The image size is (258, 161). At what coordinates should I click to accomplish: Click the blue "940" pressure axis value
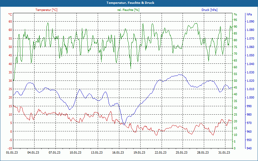click(x=249, y=148)
